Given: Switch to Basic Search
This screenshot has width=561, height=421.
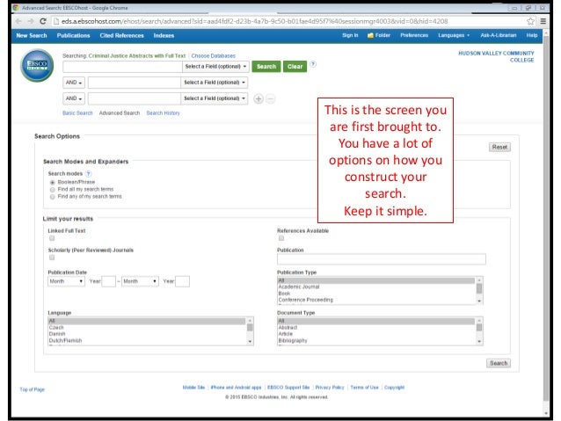Looking at the screenshot, I should pos(77,113).
